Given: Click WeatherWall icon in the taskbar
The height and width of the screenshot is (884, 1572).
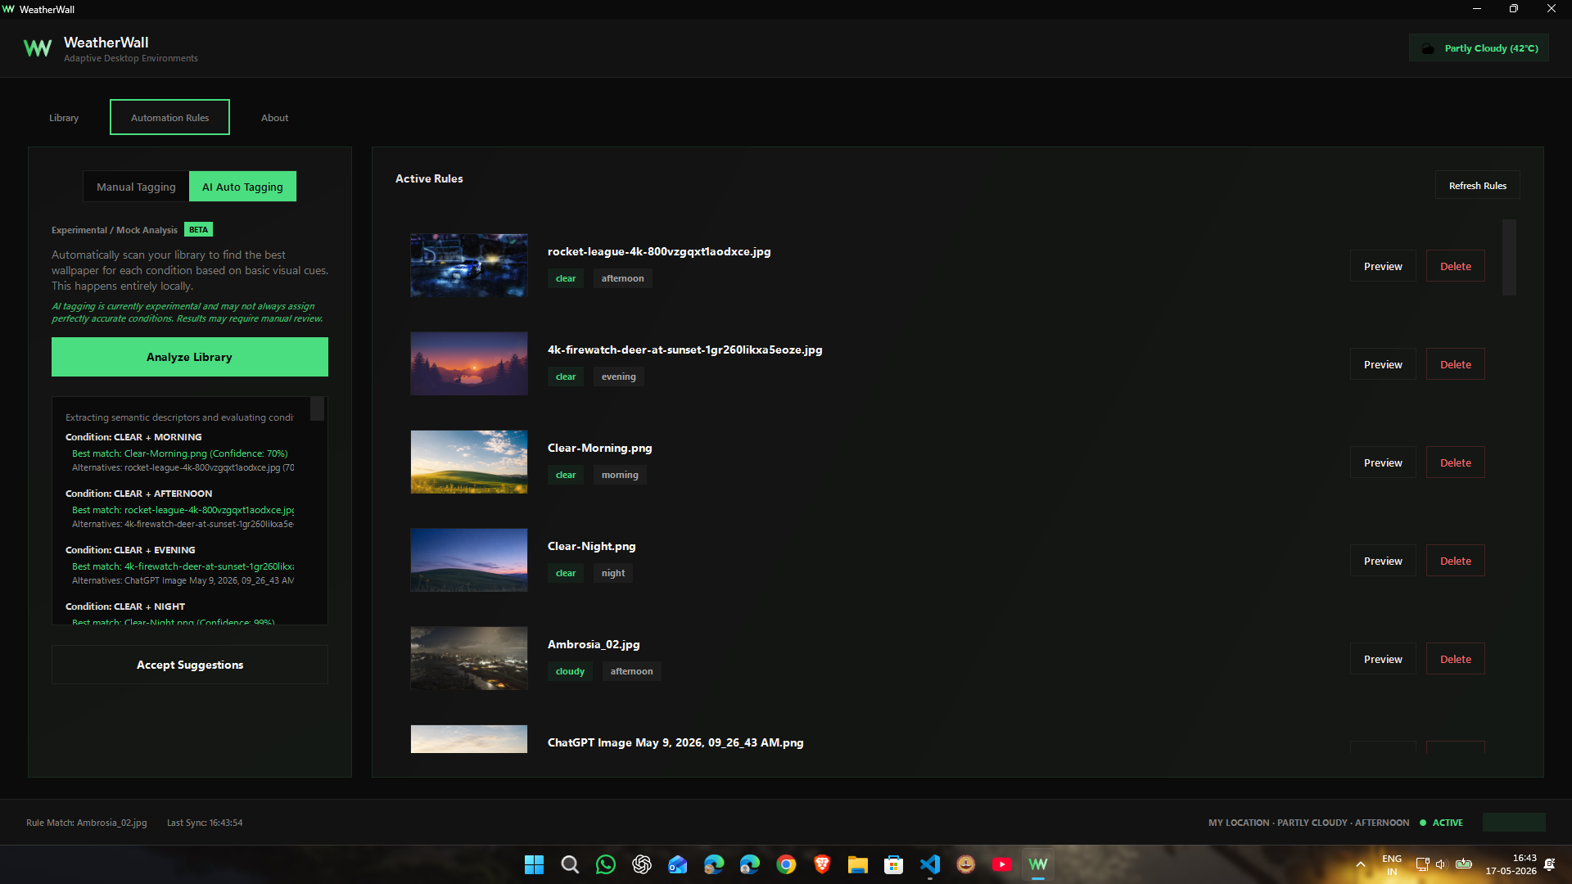Looking at the screenshot, I should tap(1038, 864).
